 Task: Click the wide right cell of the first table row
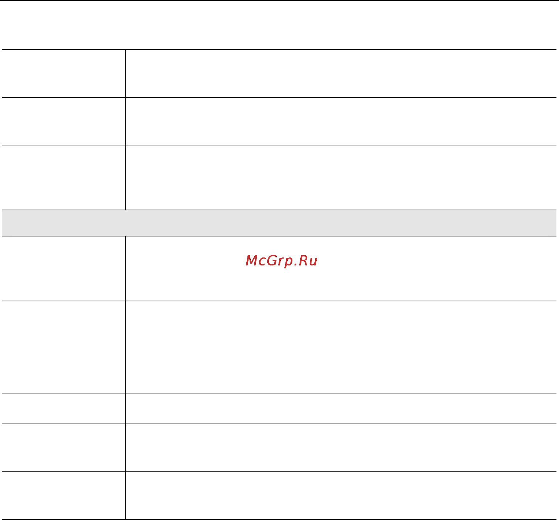point(341,74)
